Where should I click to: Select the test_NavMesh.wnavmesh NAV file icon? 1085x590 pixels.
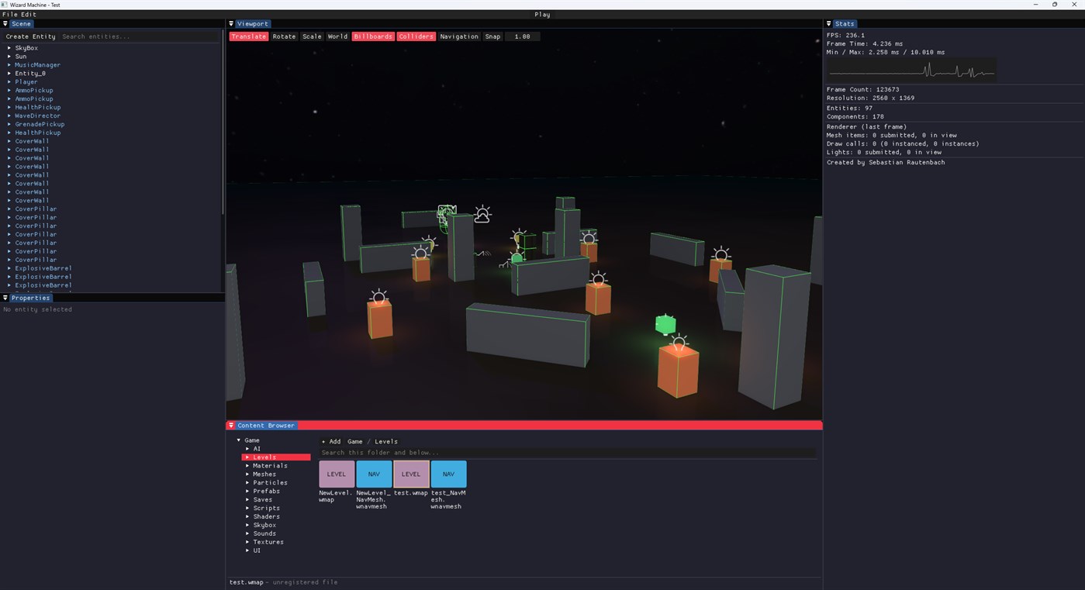point(448,474)
